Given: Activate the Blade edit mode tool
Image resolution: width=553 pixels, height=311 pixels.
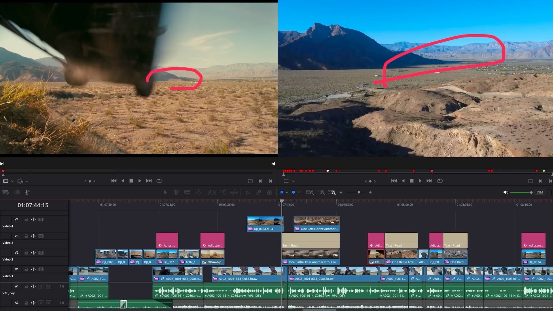Looking at the screenshot, I should [x=187, y=192].
